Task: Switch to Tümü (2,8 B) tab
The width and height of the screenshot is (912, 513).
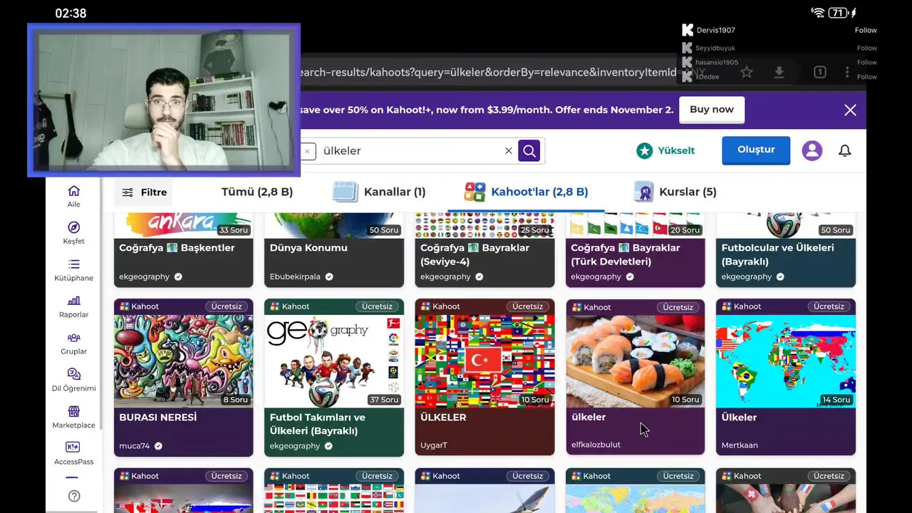Action: 257,192
